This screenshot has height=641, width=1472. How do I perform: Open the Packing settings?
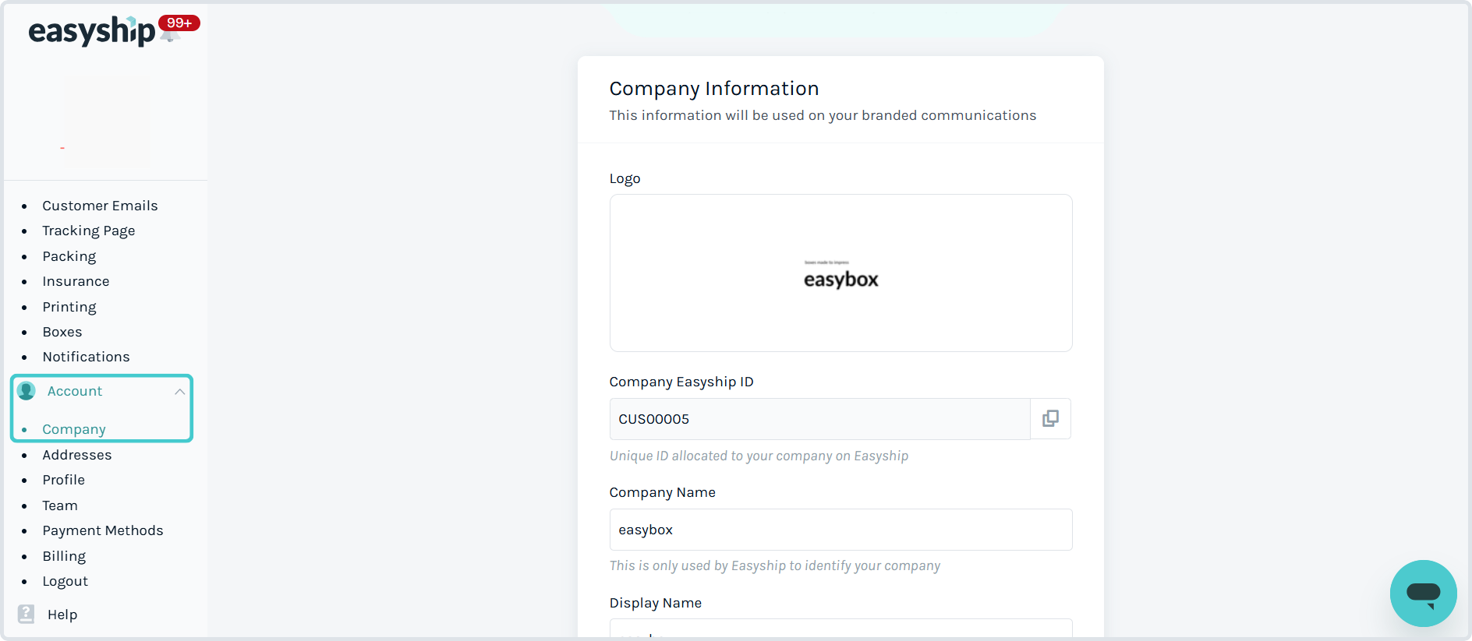pos(69,256)
